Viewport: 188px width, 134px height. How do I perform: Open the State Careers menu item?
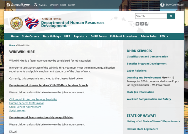coord(30,36)
